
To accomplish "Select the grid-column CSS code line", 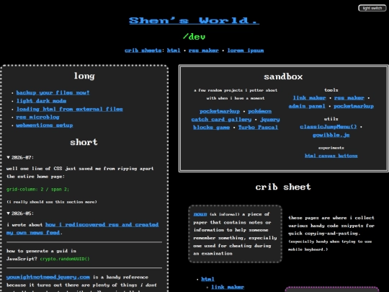I will (37, 189).
